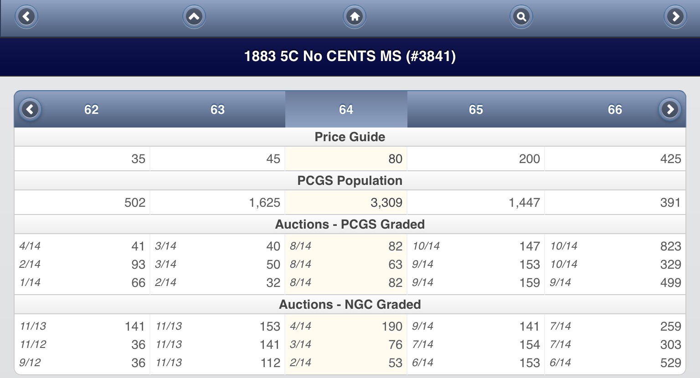Open the 10/14 auction result for 823
This screenshot has height=378, width=700.
point(615,246)
